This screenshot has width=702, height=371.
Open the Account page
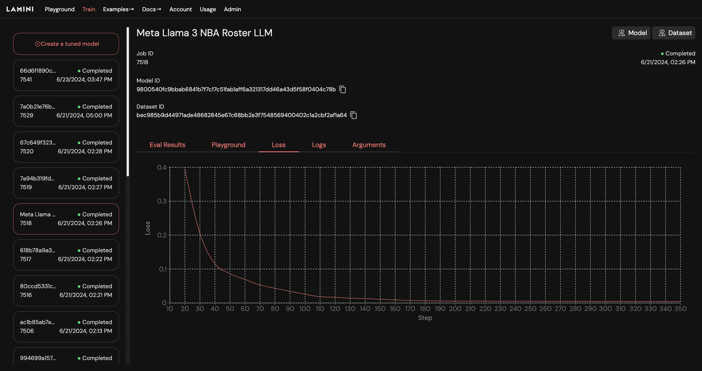click(180, 9)
